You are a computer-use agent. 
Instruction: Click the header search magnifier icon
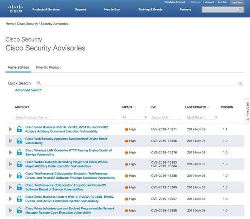(240, 10)
